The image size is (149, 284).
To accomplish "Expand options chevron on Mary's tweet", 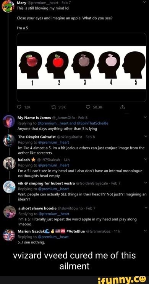I will [144, 2].
